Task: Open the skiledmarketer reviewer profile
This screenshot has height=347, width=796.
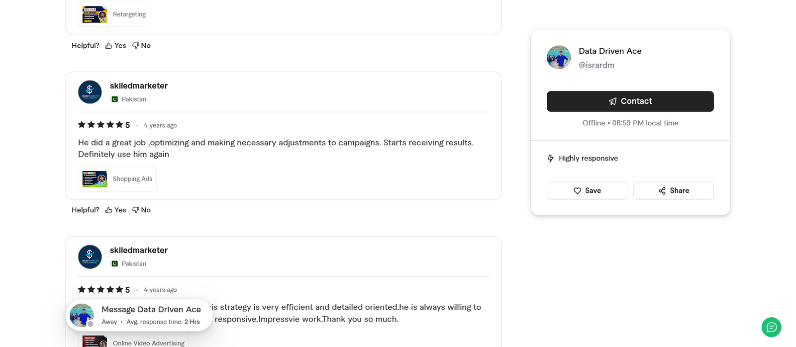Action: point(138,85)
